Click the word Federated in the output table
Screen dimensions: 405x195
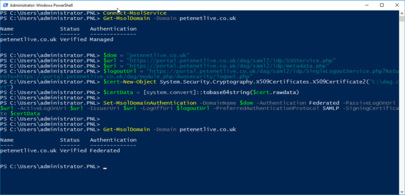(x=104, y=150)
